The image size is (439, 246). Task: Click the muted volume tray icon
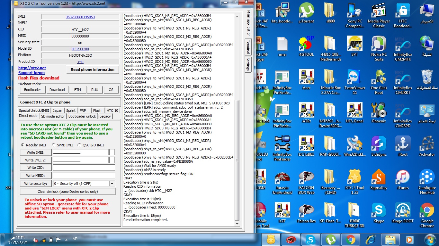(36, 240)
